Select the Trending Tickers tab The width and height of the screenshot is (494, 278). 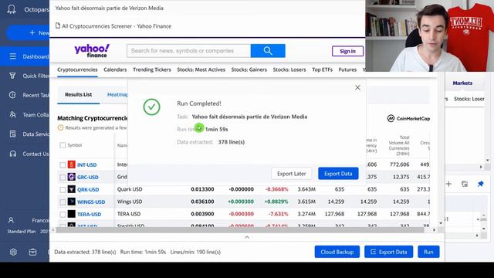click(152, 69)
